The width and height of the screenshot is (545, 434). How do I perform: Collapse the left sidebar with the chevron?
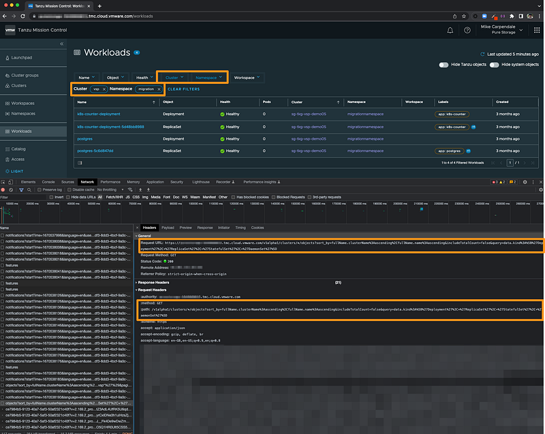click(61, 44)
